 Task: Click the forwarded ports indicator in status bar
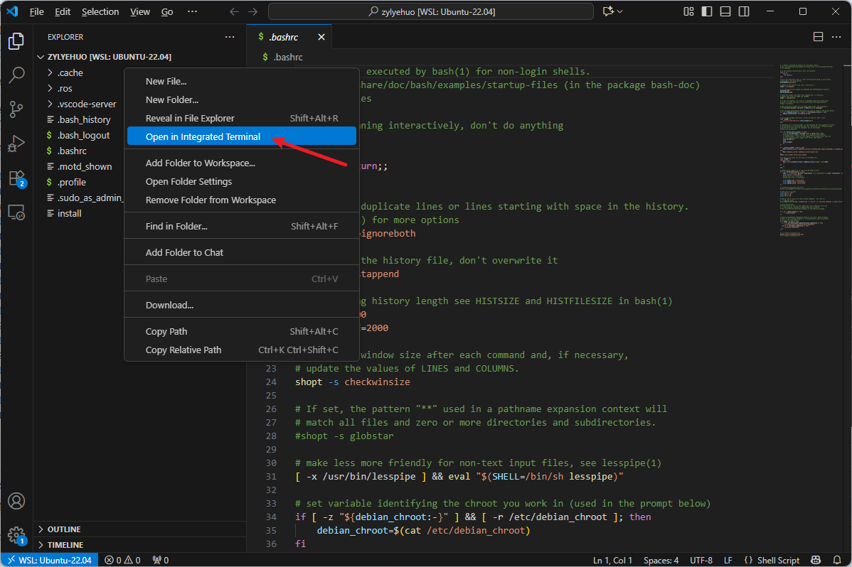[161, 560]
